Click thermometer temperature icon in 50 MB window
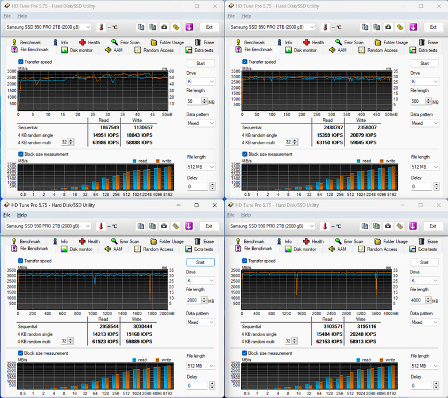Image resolution: width=448 pixels, height=398 pixels. tap(101, 27)
